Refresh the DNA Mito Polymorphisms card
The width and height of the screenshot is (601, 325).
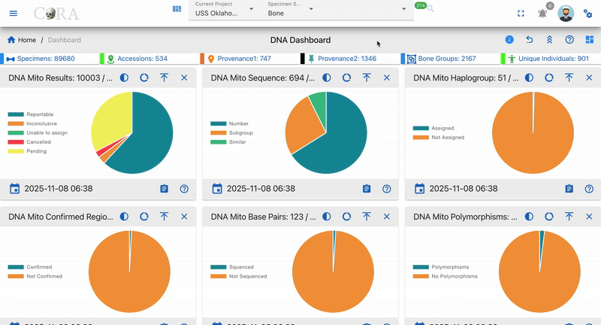click(549, 217)
